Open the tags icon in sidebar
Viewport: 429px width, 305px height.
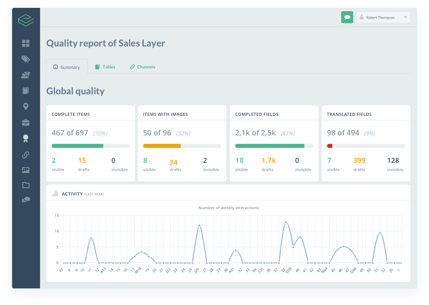click(26, 59)
